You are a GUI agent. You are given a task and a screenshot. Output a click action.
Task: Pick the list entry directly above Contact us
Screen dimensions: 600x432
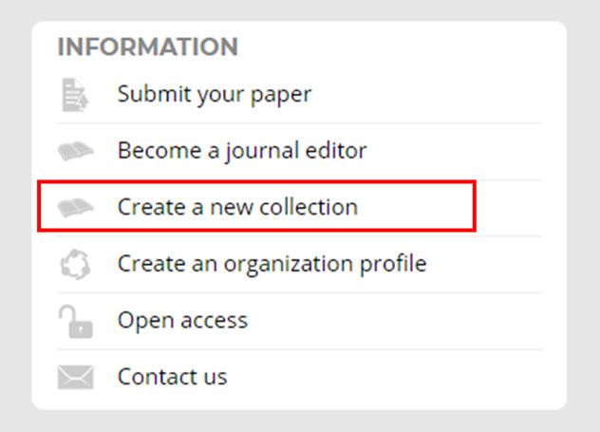point(182,320)
